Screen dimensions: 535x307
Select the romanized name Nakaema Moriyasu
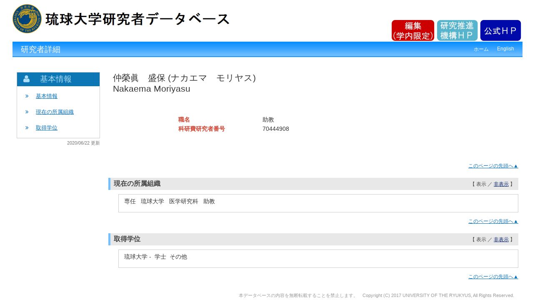pyautogui.click(x=152, y=89)
